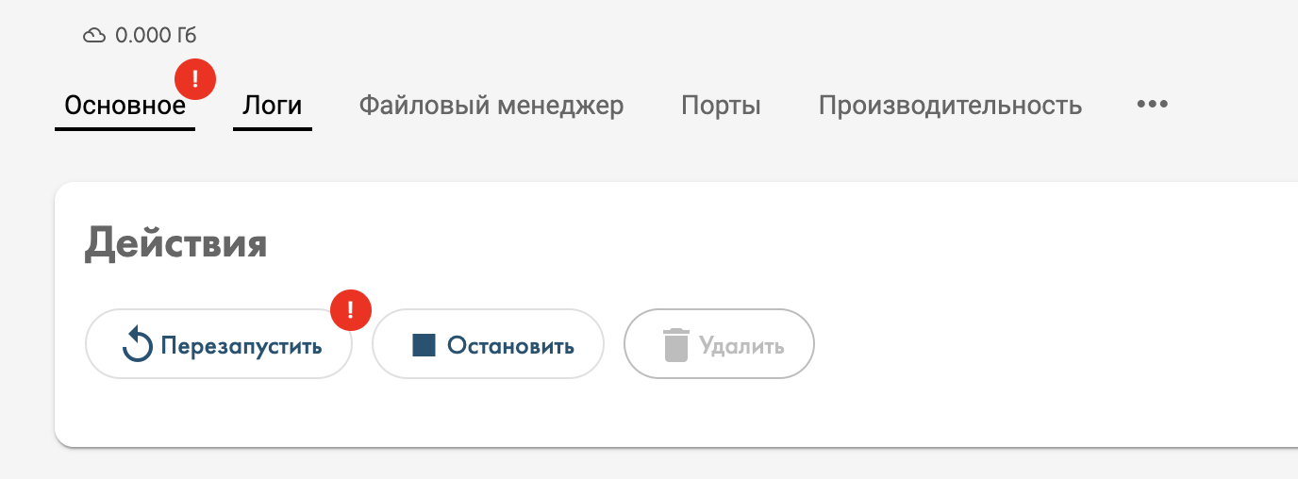Go to the Порты tab
The width and height of the screenshot is (1298, 479).
721,106
